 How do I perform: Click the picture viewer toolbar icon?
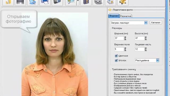[71, 2]
